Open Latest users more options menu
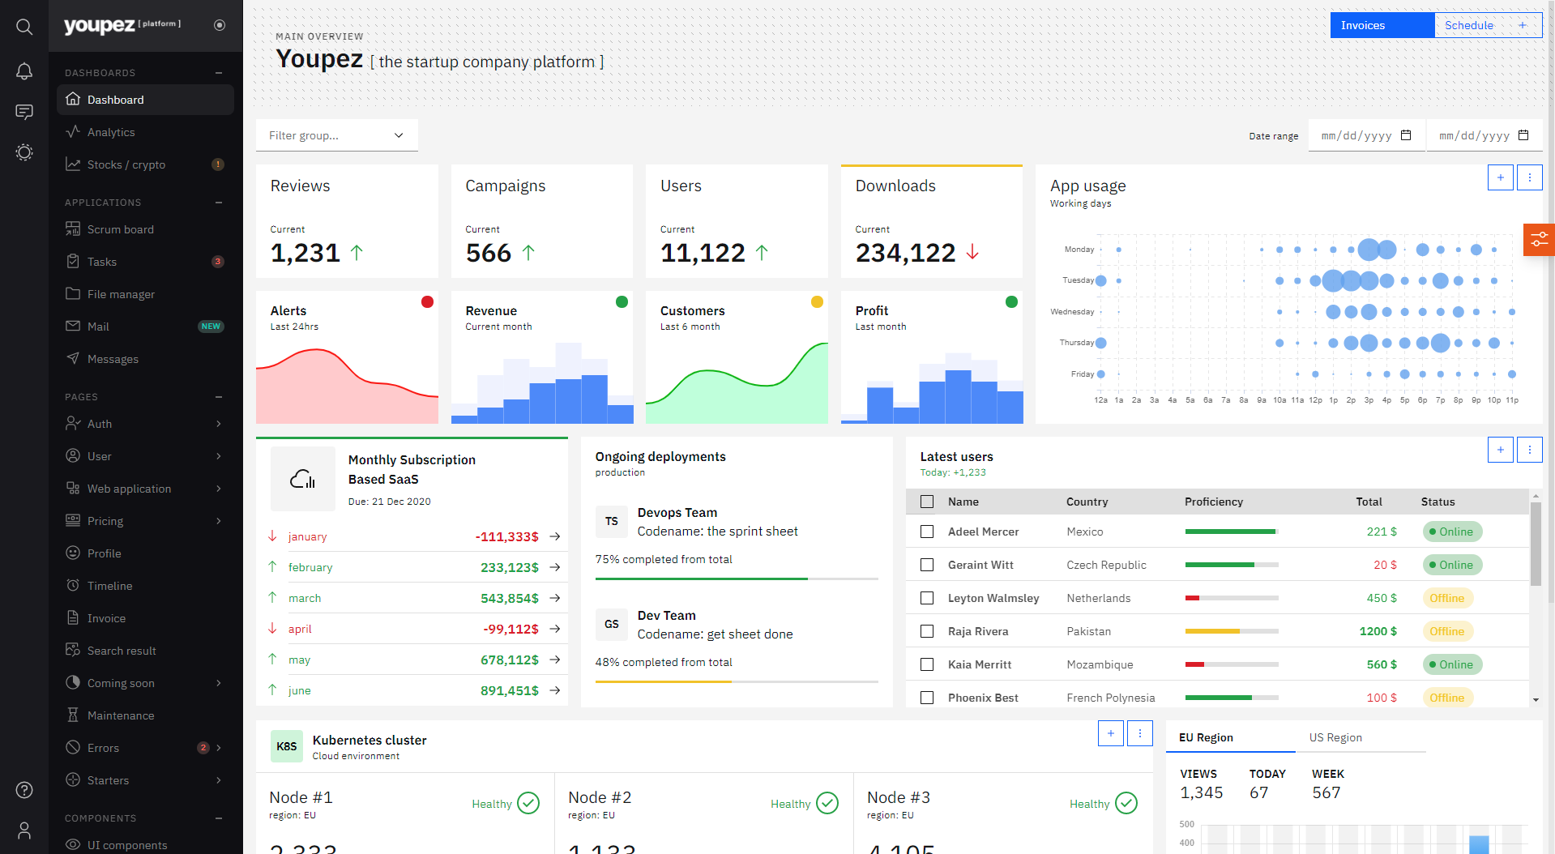Viewport: 1555px width, 854px height. pyautogui.click(x=1530, y=450)
